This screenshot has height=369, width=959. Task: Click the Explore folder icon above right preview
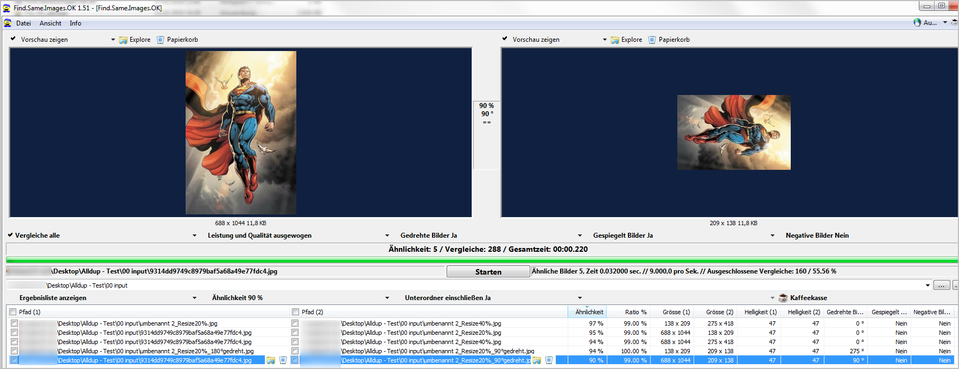[x=615, y=40]
